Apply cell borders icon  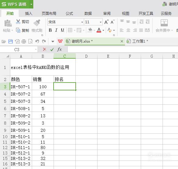[70, 30]
